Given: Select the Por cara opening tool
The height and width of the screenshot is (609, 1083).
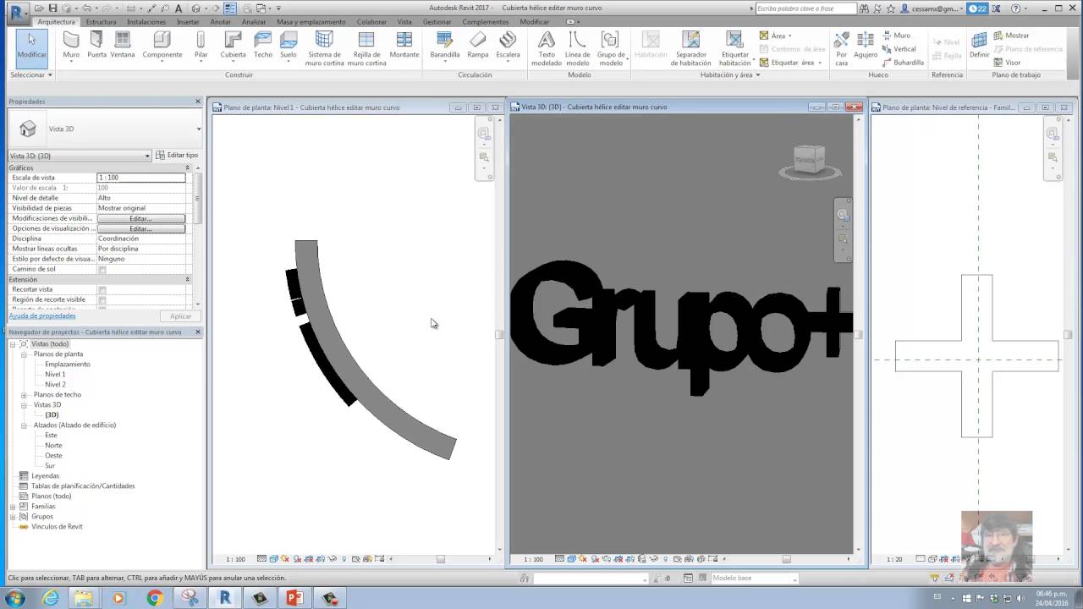Looking at the screenshot, I should 841,49.
